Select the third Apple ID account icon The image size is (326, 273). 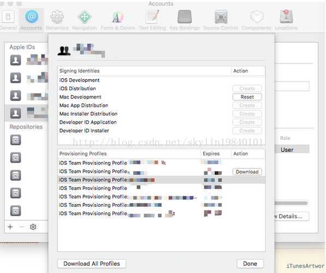point(16,96)
